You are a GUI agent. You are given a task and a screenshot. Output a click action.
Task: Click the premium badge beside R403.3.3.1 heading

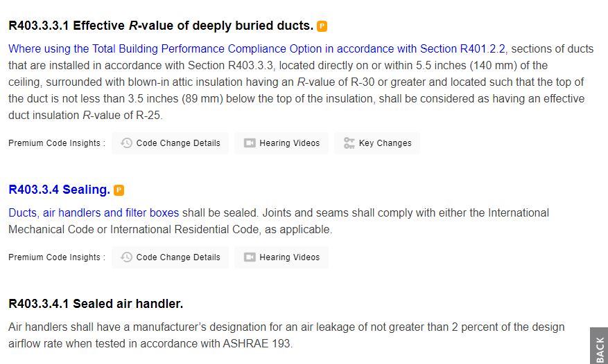coord(322,26)
